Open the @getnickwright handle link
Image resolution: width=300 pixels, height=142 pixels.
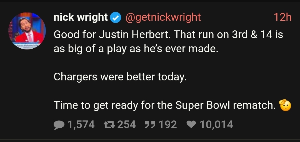[163, 17]
